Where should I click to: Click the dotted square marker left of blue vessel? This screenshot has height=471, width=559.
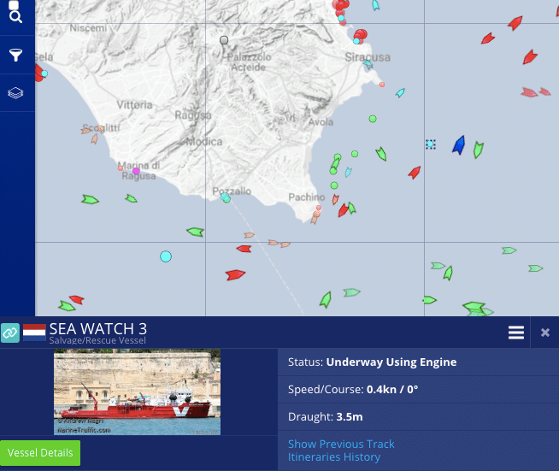click(431, 144)
